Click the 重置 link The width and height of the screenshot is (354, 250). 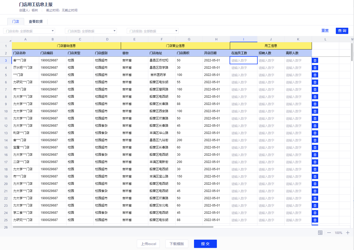[325, 31]
